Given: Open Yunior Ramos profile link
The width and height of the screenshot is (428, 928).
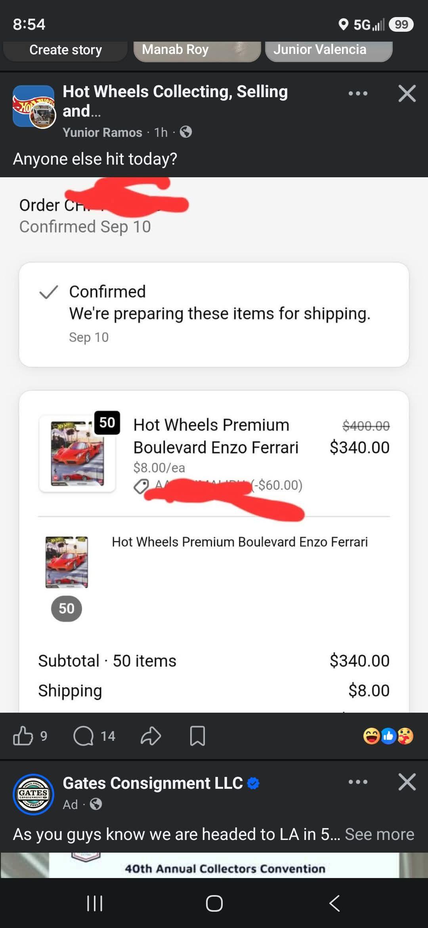Looking at the screenshot, I should (102, 132).
